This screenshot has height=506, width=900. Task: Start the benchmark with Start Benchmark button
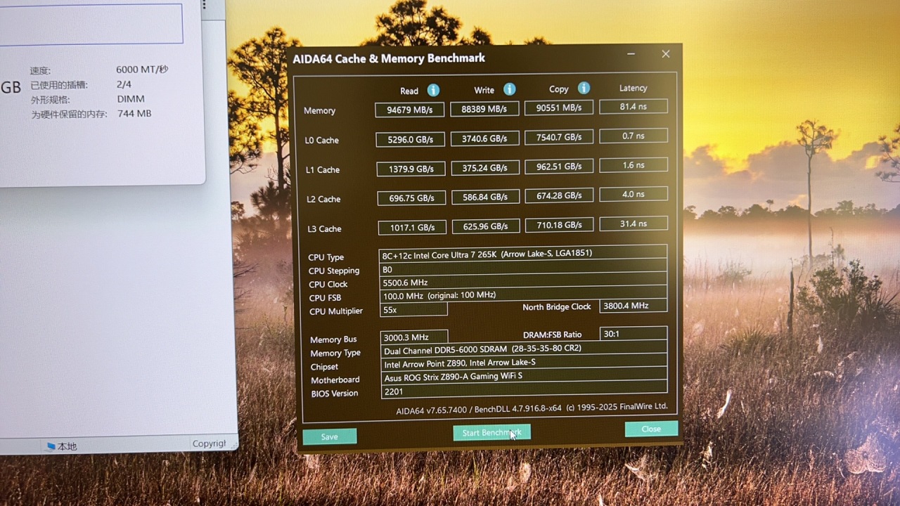[x=491, y=433]
